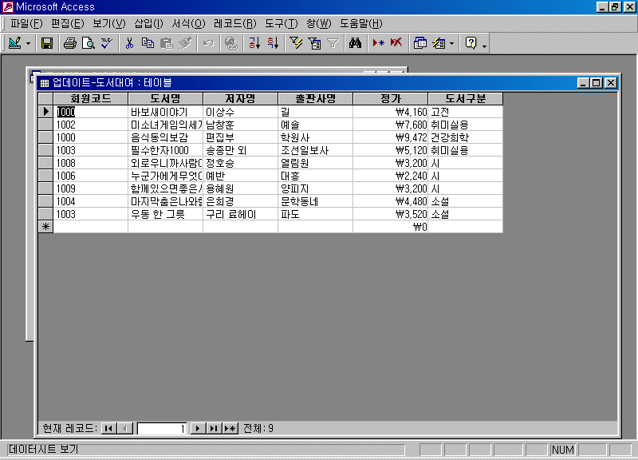Sort ascending icon in toolbar

254,43
